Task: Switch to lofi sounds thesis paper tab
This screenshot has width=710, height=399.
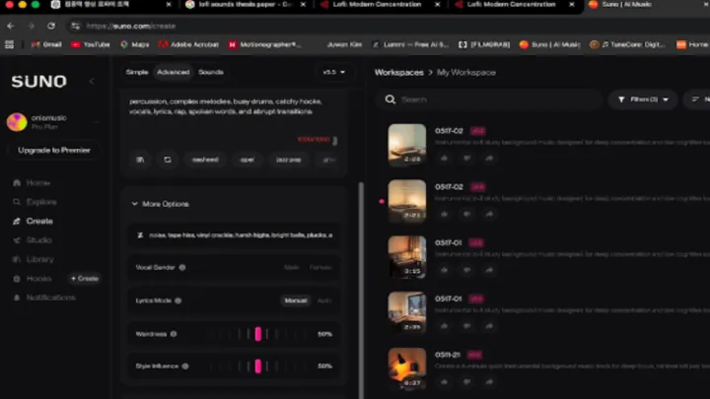Action: click(245, 5)
